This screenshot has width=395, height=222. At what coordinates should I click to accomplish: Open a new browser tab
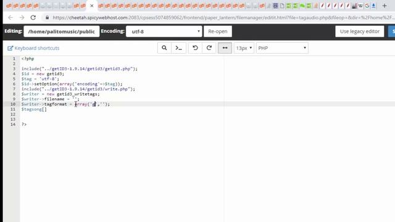point(385,6)
